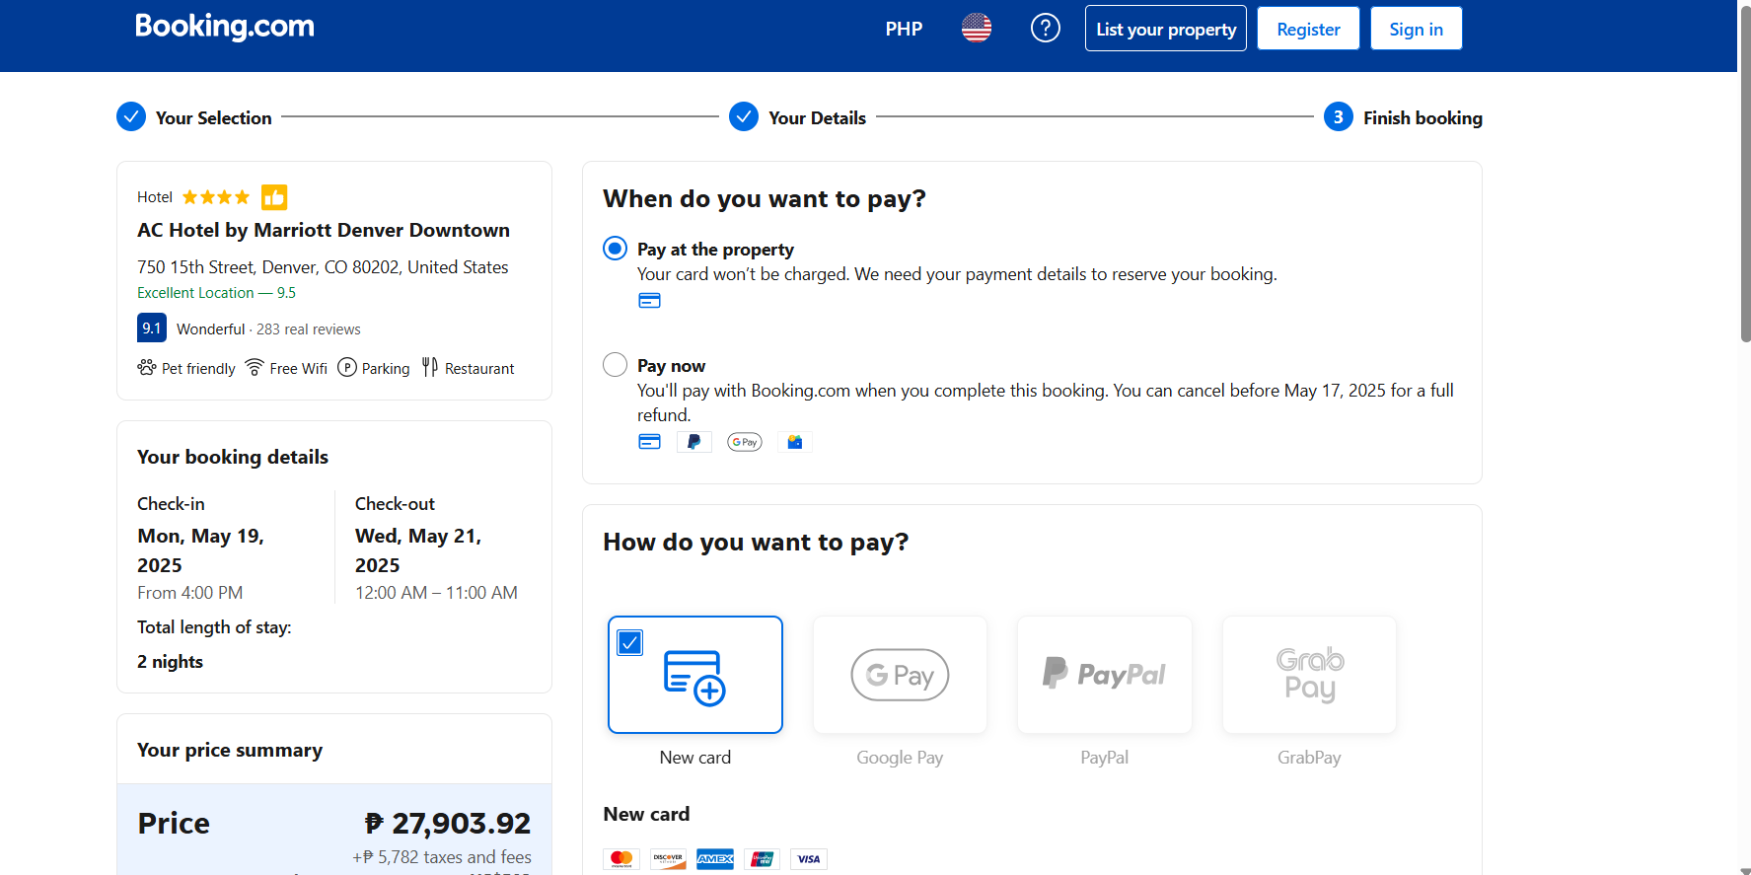The height and width of the screenshot is (875, 1751).
Task: Click Excellent Location — 9.5 text
Action: coord(216,293)
